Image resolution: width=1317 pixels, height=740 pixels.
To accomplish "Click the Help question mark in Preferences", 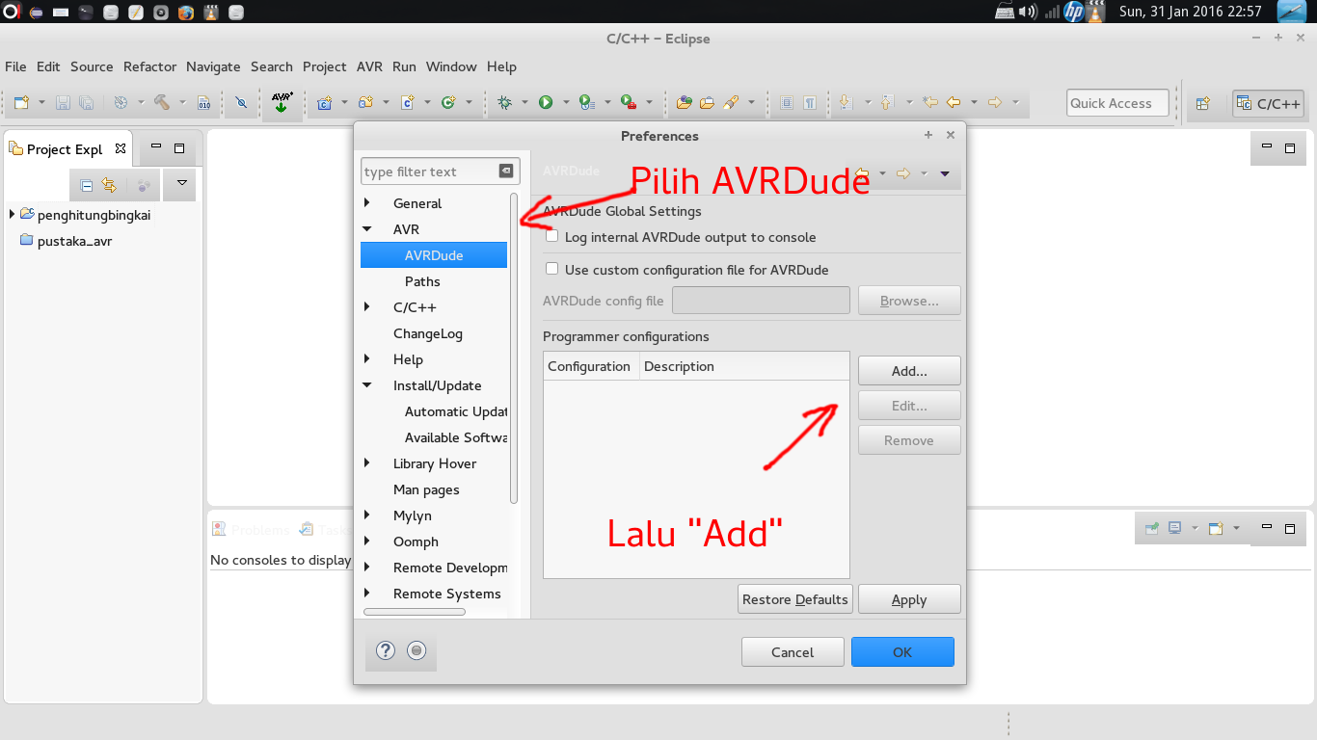I will click(x=386, y=650).
